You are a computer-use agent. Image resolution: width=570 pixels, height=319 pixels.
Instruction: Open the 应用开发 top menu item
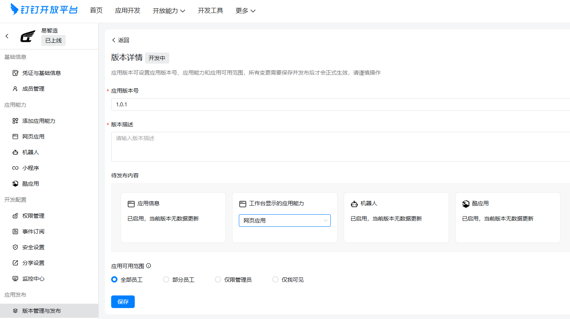pyautogui.click(x=128, y=11)
